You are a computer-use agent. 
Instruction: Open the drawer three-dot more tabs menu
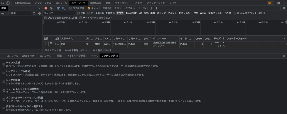click(3, 56)
